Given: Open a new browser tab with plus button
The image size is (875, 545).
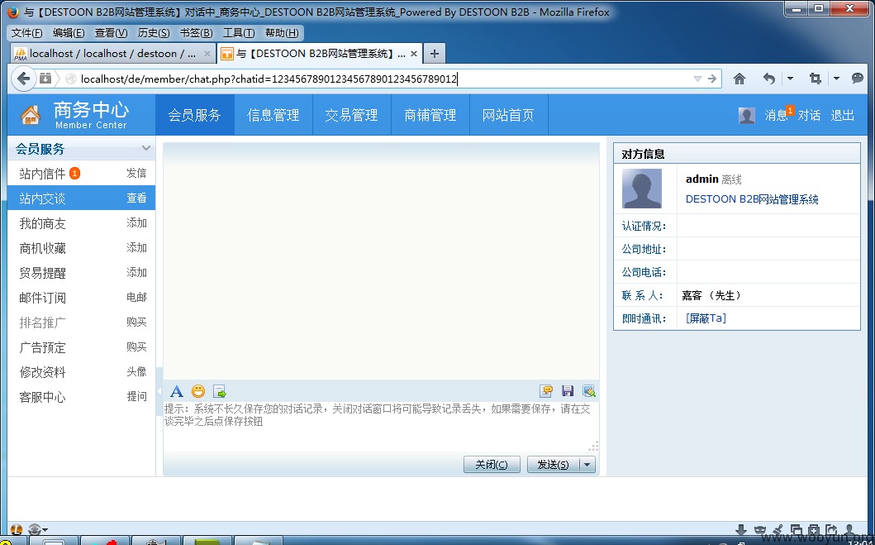Looking at the screenshot, I should click(x=434, y=54).
